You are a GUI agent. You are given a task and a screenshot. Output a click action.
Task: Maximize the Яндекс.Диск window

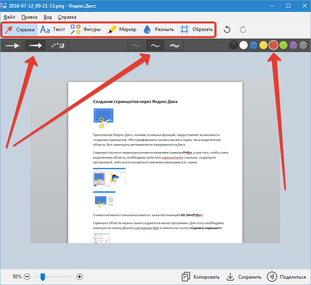click(288, 6)
